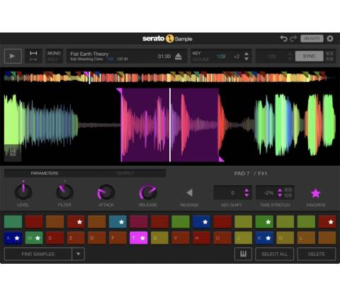The width and height of the screenshot is (340, 297).
Task: Increase TIME STRETCH with the up arrow
Action: coord(280,190)
